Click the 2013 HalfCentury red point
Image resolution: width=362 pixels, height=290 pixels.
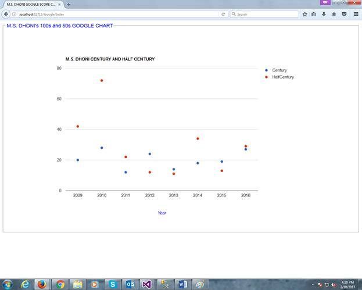pos(174,174)
